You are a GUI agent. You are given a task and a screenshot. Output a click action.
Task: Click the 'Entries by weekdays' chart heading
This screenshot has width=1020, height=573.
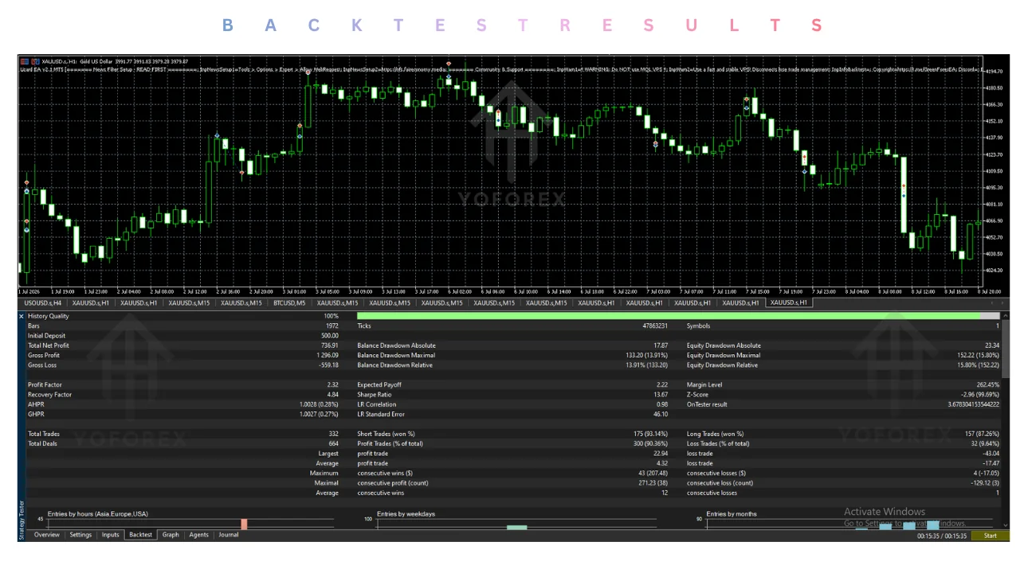tap(406, 514)
